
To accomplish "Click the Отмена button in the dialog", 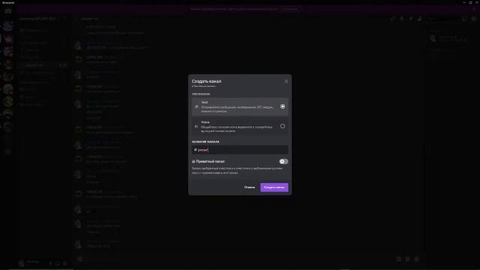I will click(x=250, y=187).
